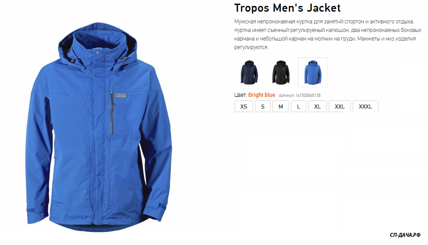Click the Russian product description paragraph
Viewport: 428px width, 245px height.
pos(328,34)
